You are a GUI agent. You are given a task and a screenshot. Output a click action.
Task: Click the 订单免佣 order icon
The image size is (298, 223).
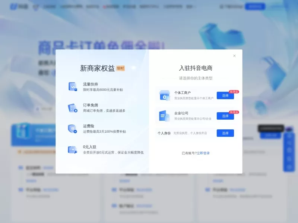click(x=73, y=108)
